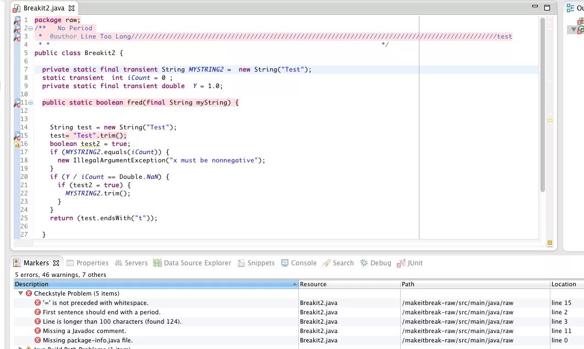Image resolution: width=584 pixels, height=349 pixels.
Task: Click the Outline view icon
Action: pyautogui.click(x=570, y=8)
